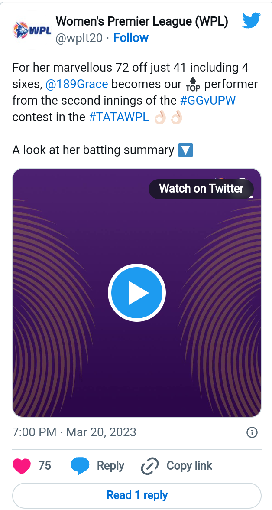Click the reply speech bubble icon
This screenshot has height=510, width=272.
pos(80,466)
